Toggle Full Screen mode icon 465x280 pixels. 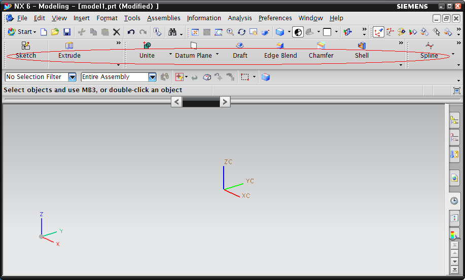(457, 91)
